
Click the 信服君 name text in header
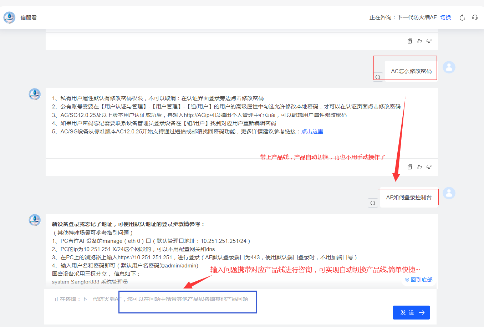coord(29,17)
